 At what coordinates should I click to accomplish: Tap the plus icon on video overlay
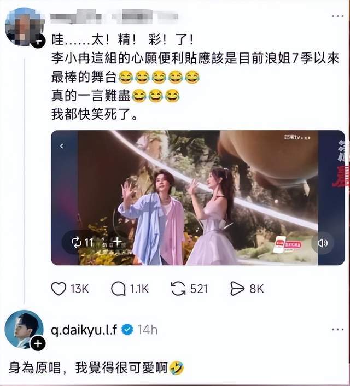click(118, 242)
